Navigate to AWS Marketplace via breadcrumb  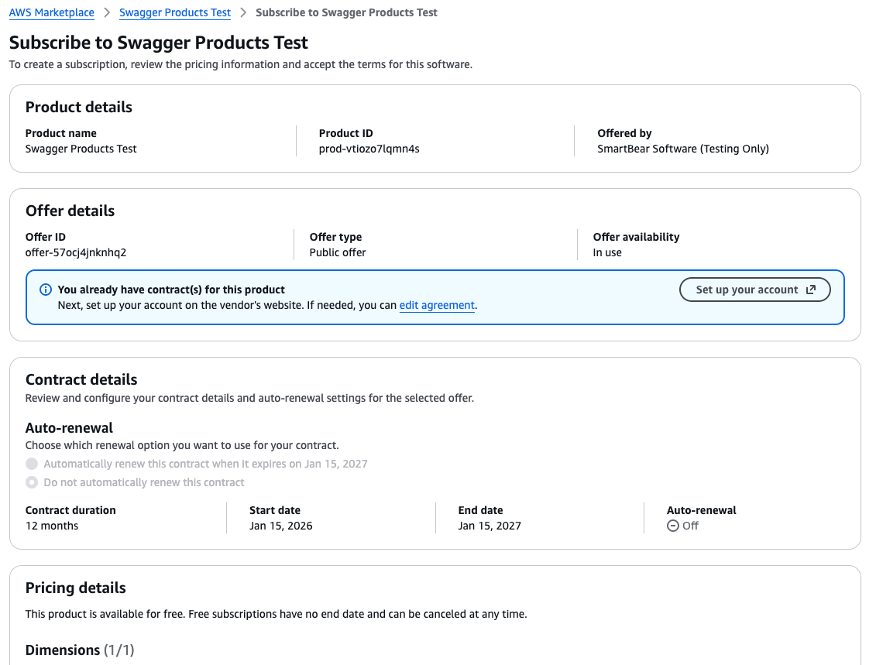(51, 12)
